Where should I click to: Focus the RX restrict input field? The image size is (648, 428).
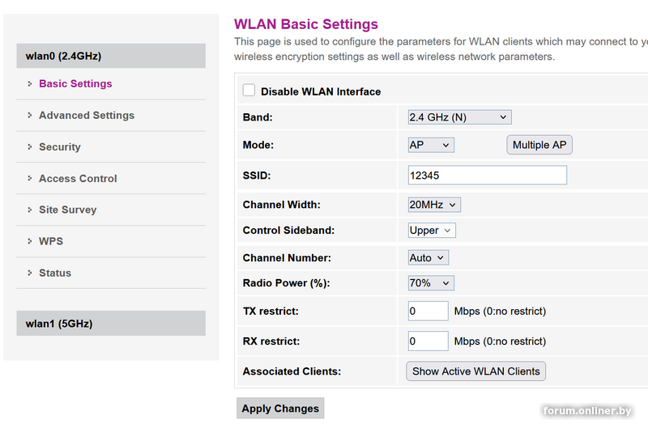click(428, 341)
